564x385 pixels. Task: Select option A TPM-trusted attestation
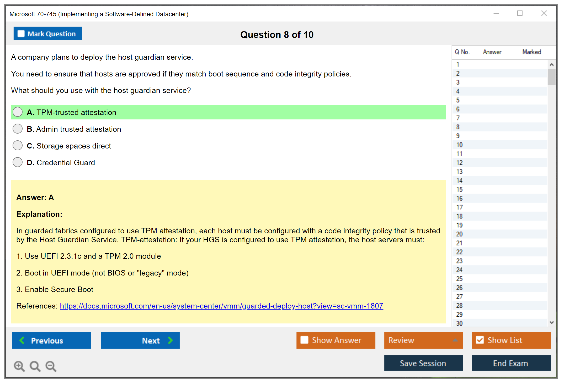pyautogui.click(x=18, y=112)
